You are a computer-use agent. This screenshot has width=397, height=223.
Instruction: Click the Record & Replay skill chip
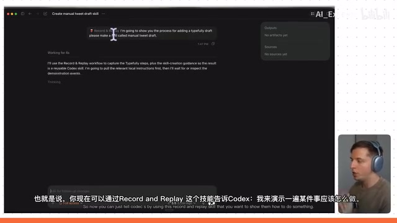coord(104,30)
